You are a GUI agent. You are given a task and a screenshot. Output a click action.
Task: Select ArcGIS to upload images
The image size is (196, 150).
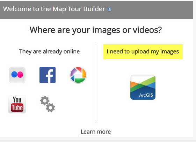143,87
